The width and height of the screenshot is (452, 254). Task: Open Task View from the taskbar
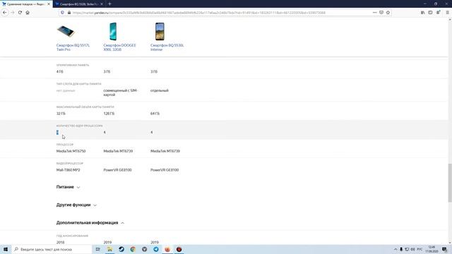click(98, 249)
